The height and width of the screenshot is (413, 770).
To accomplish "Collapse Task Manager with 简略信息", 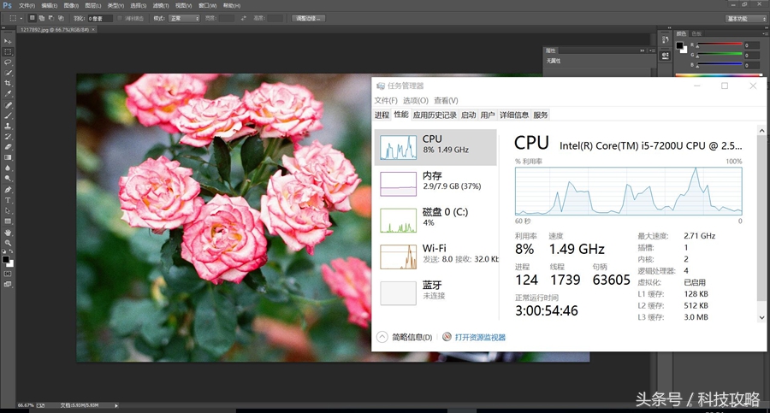I will [406, 338].
